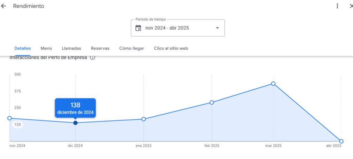Open the Clics al sitio web tab
Image resolution: width=353 pixels, height=159 pixels.
pos(171,49)
